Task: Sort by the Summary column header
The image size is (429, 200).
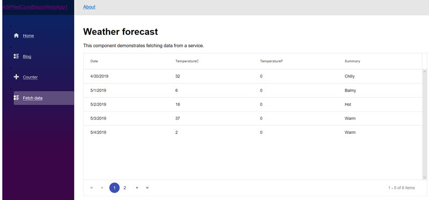Action: (x=352, y=61)
